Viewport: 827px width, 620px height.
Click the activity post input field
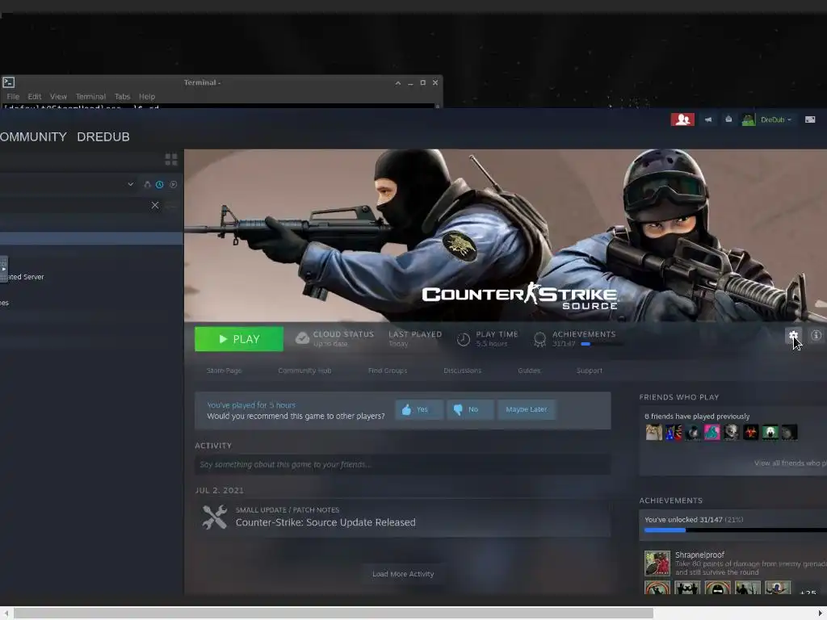[402, 464]
